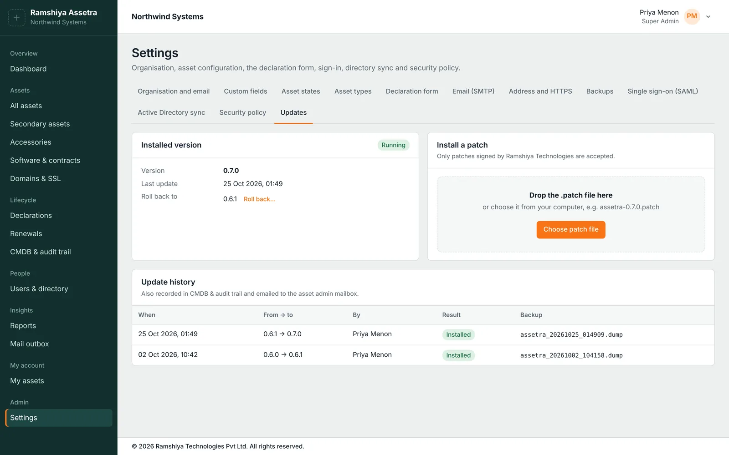Select the Backups tab

pyautogui.click(x=600, y=91)
